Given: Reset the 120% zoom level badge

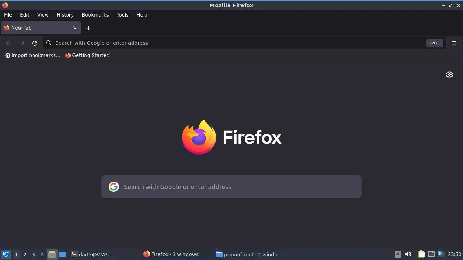Looking at the screenshot, I should click(x=434, y=43).
